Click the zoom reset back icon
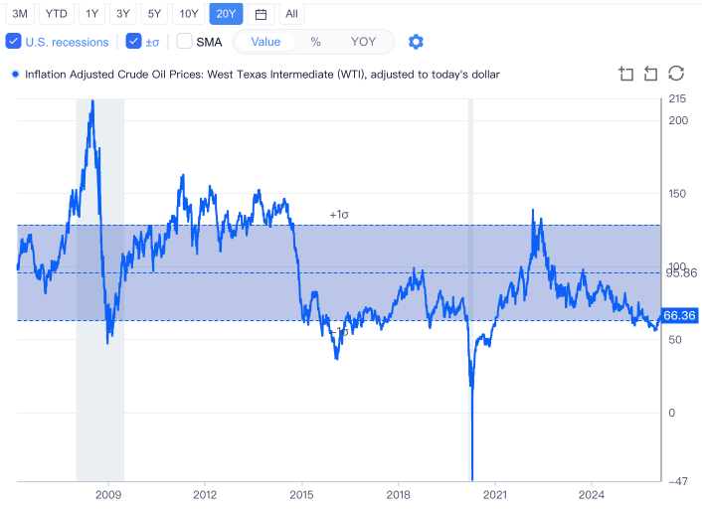 650,74
